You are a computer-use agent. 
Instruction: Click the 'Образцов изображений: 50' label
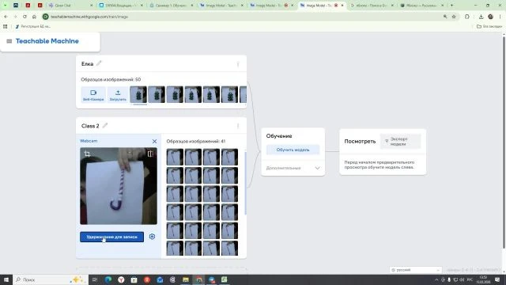click(111, 79)
